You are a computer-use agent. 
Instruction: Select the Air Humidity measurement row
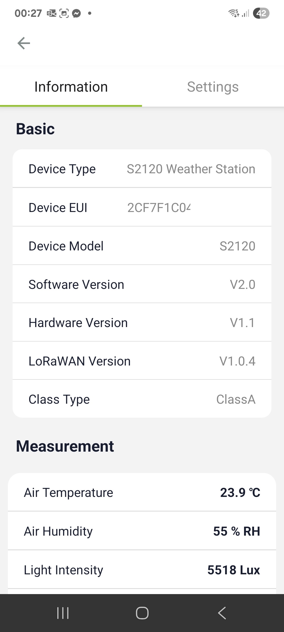(142, 531)
